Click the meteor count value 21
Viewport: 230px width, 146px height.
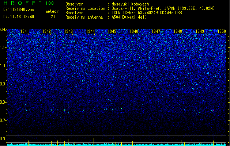[x=53, y=17]
